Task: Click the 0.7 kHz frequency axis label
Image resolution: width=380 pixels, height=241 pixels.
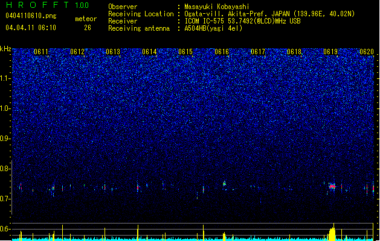Action: [5, 199]
